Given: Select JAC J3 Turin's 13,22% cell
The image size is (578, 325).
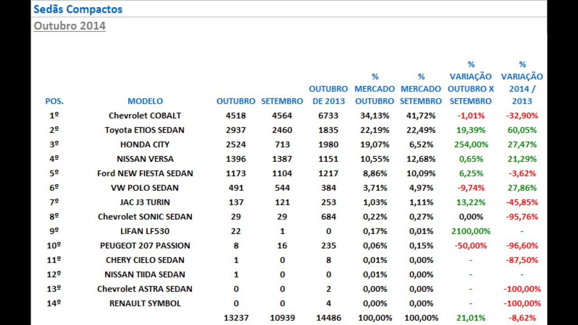Looking at the screenshot, I should (471, 202).
